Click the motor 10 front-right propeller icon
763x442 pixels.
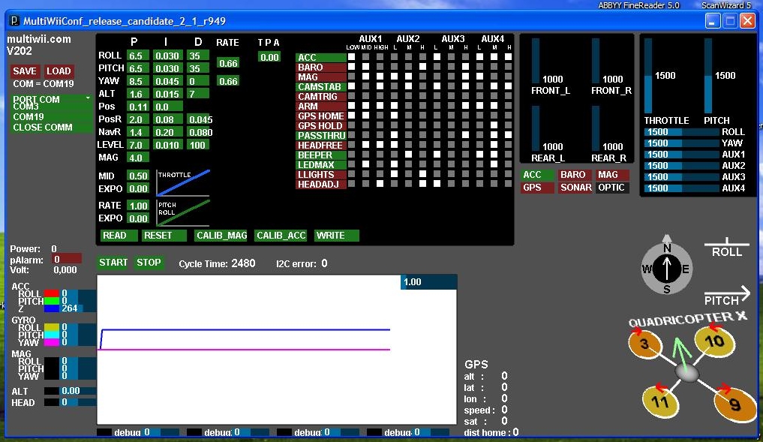pos(713,341)
